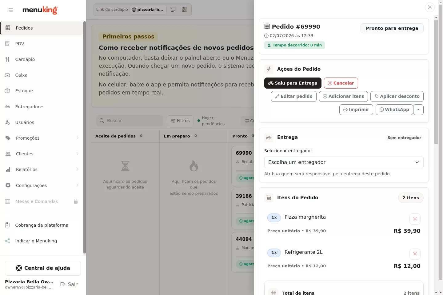This screenshot has width=443, height=295.
Task: Click the Buscar search field
Action: click(x=130, y=121)
